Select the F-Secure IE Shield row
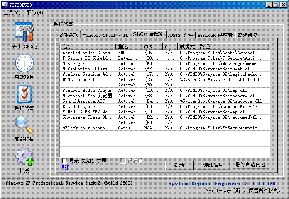 165,58
